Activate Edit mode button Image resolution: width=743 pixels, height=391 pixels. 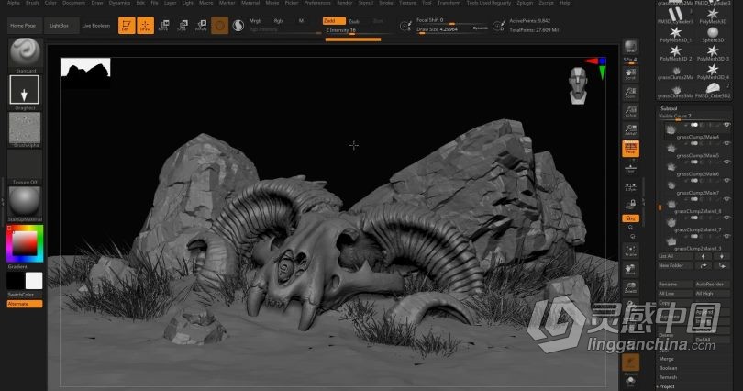tap(127, 26)
